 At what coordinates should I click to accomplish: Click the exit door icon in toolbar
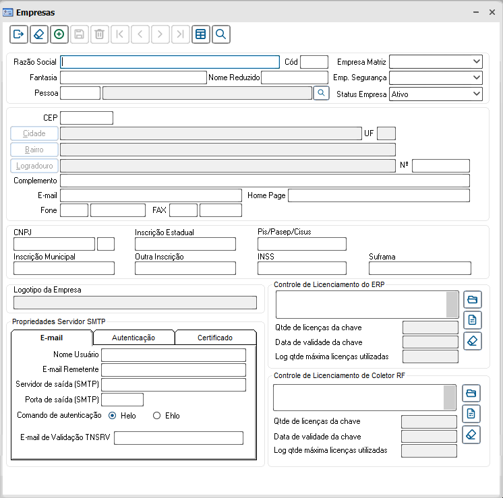pos(19,34)
